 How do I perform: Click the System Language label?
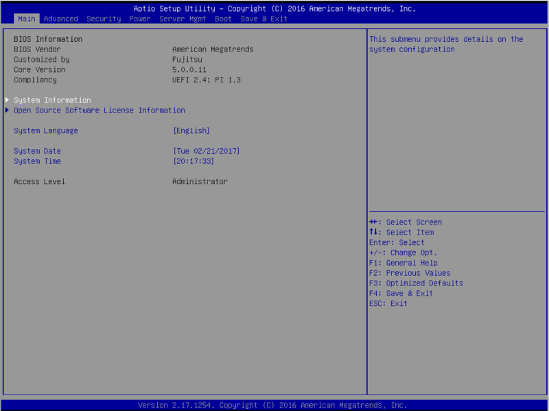46,130
